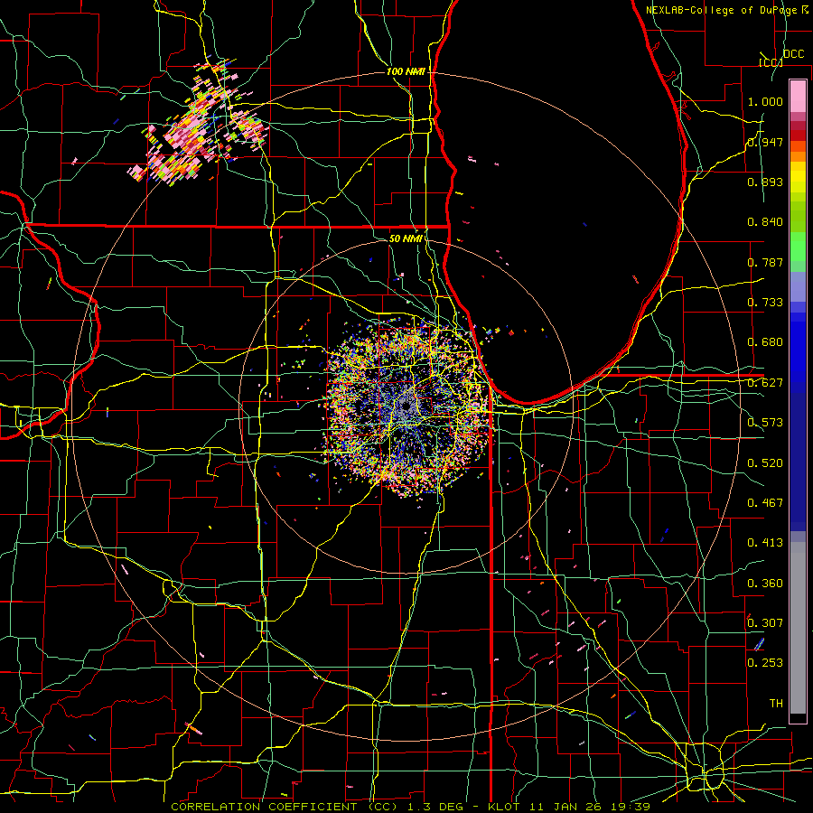Image resolution: width=813 pixels, height=813 pixels.
Task: Click the 19:39 timestamp in the caption
Action: (x=631, y=807)
